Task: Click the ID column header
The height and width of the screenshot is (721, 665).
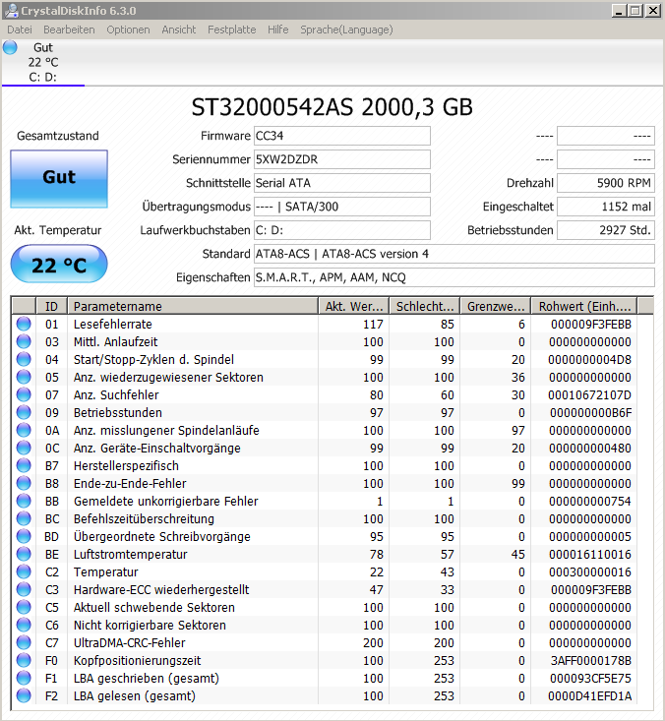Action: (51, 306)
